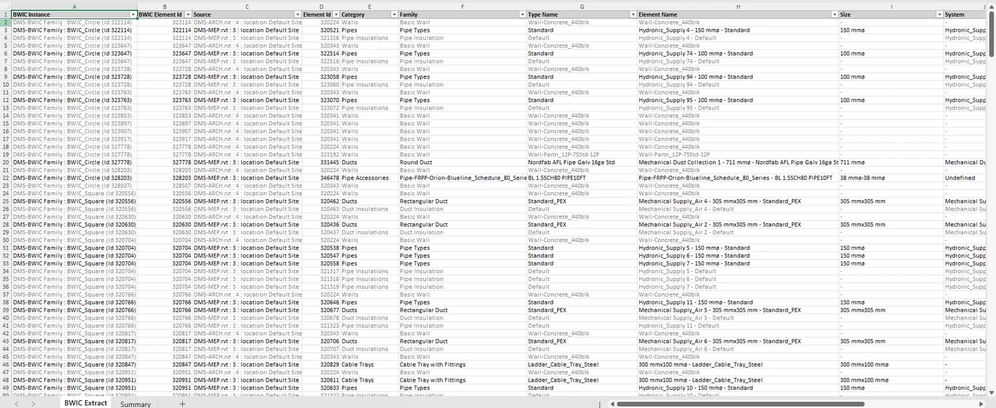The image size is (996, 408).
Task: Click the 'System' header cell
Action: pyautogui.click(x=965, y=14)
